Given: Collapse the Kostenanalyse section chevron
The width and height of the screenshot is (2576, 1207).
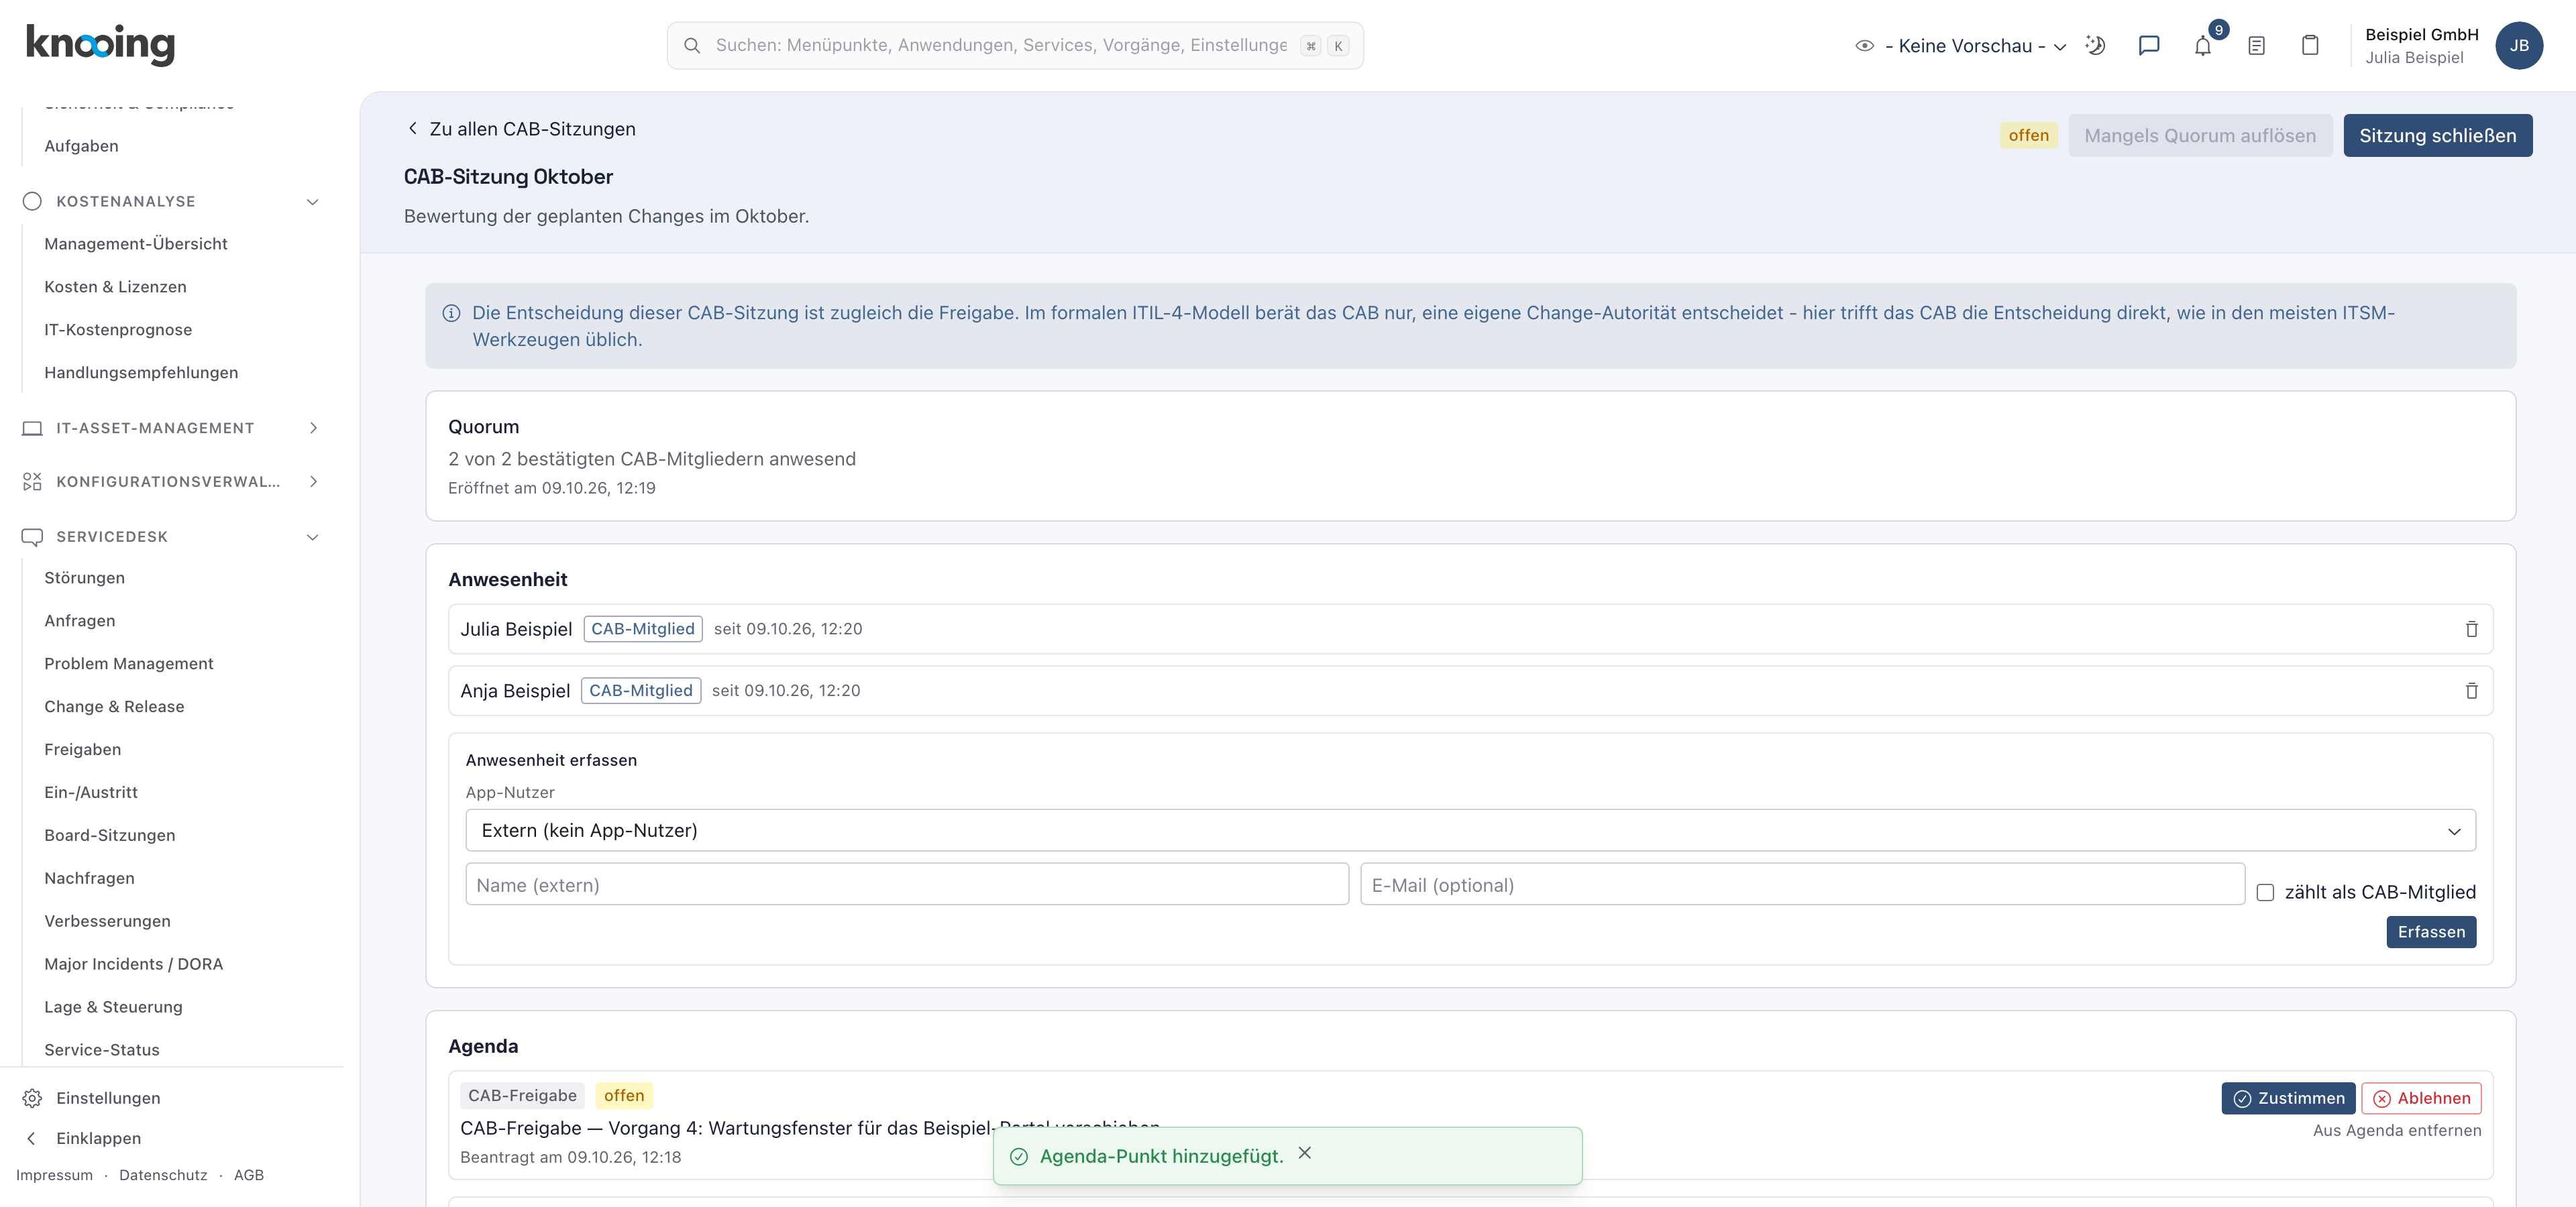Looking at the screenshot, I should pyautogui.click(x=313, y=202).
